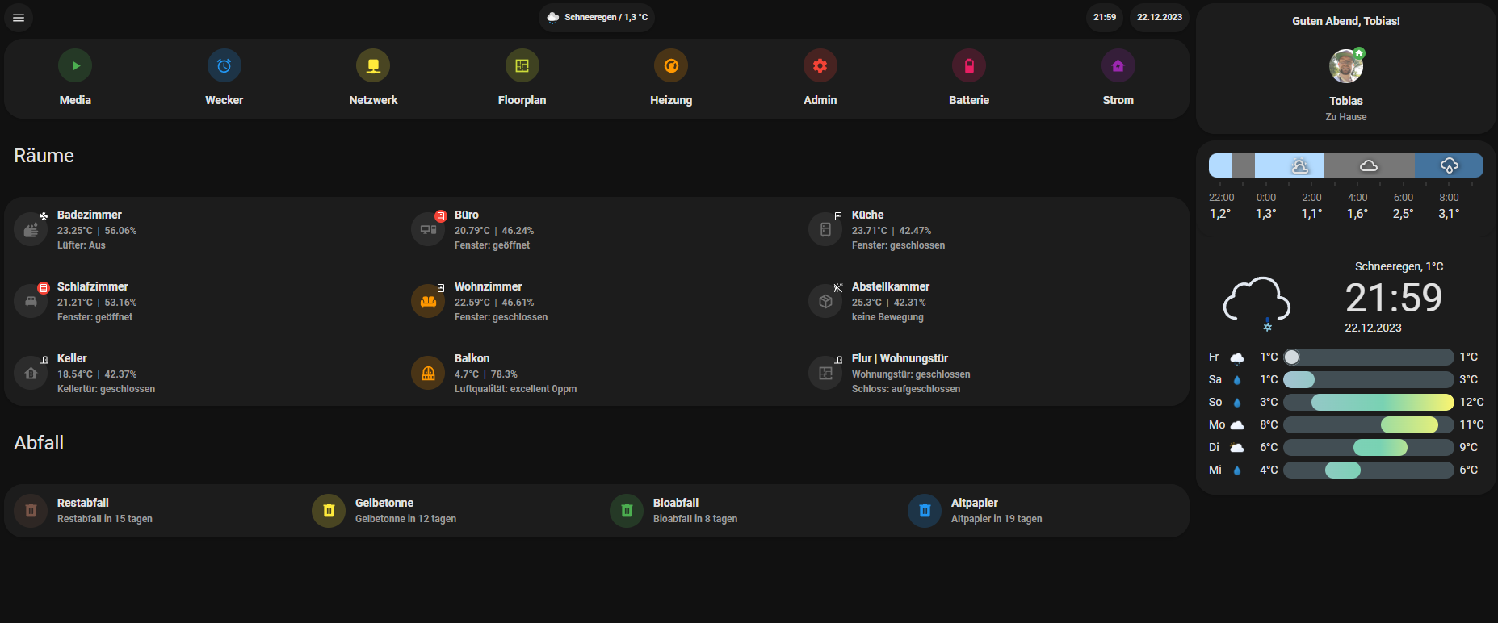
Task: Expand the Gelbetonne waste card details
Action: point(404,511)
